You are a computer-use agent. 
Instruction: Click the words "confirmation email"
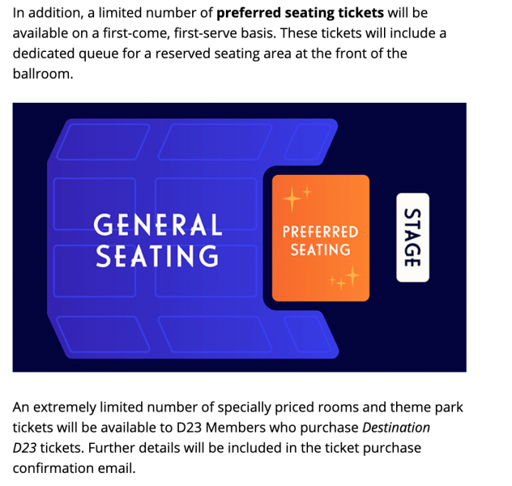[x=71, y=467]
